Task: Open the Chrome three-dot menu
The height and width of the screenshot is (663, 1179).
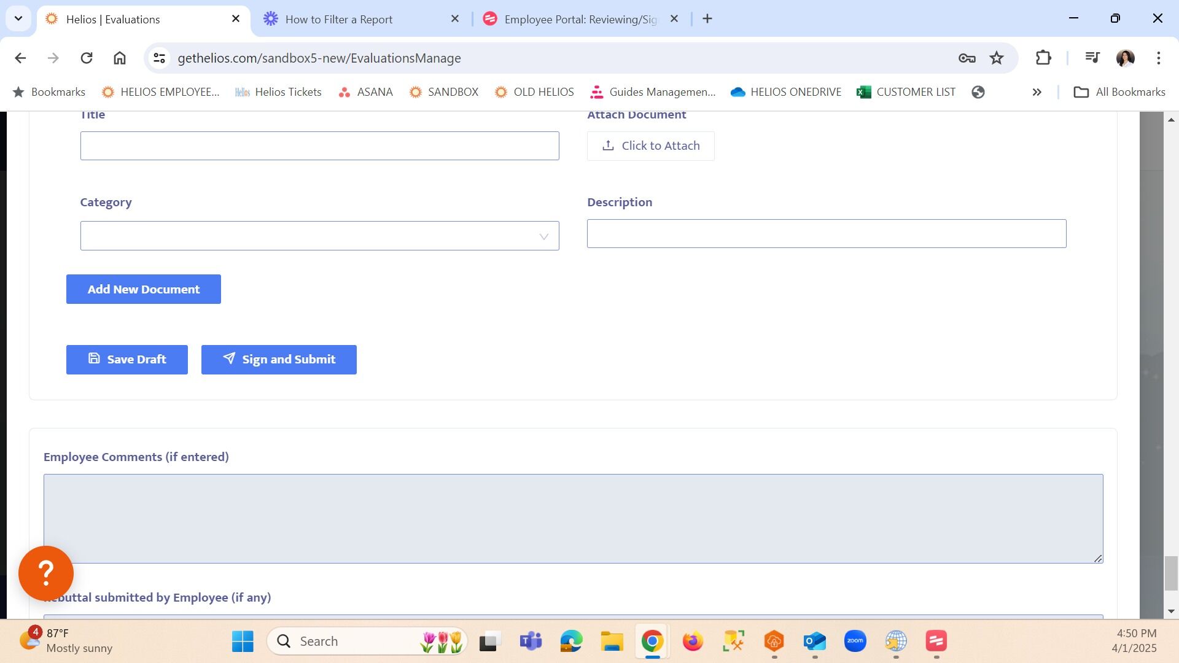Action: [1158, 58]
